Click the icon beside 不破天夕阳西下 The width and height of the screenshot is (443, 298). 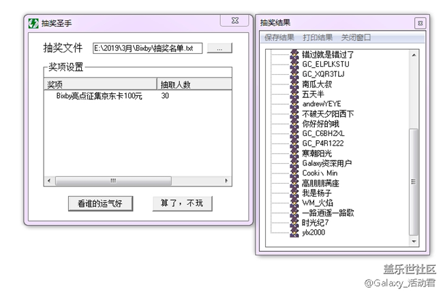click(x=294, y=114)
